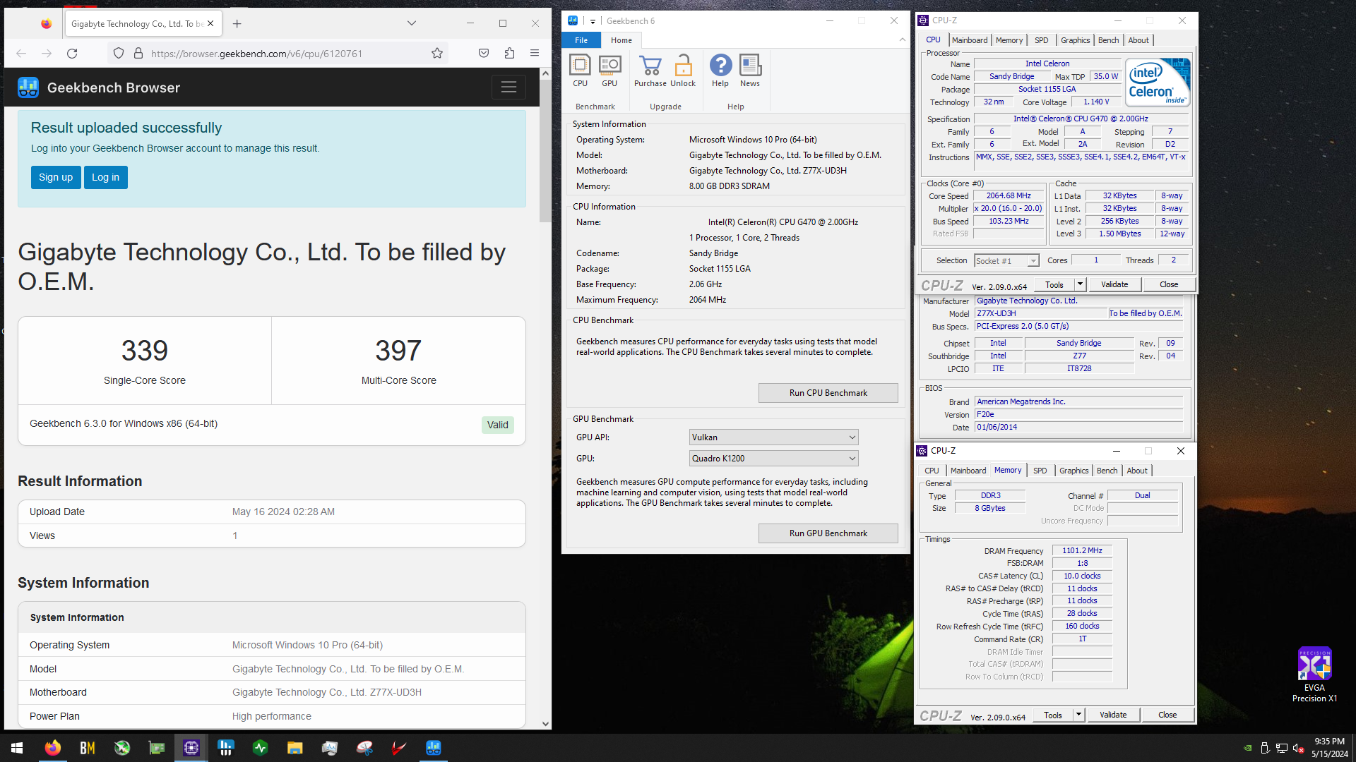This screenshot has height=762, width=1356.
Task: Click the Firefox vertical scrollbar thumb
Action: (x=545, y=151)
